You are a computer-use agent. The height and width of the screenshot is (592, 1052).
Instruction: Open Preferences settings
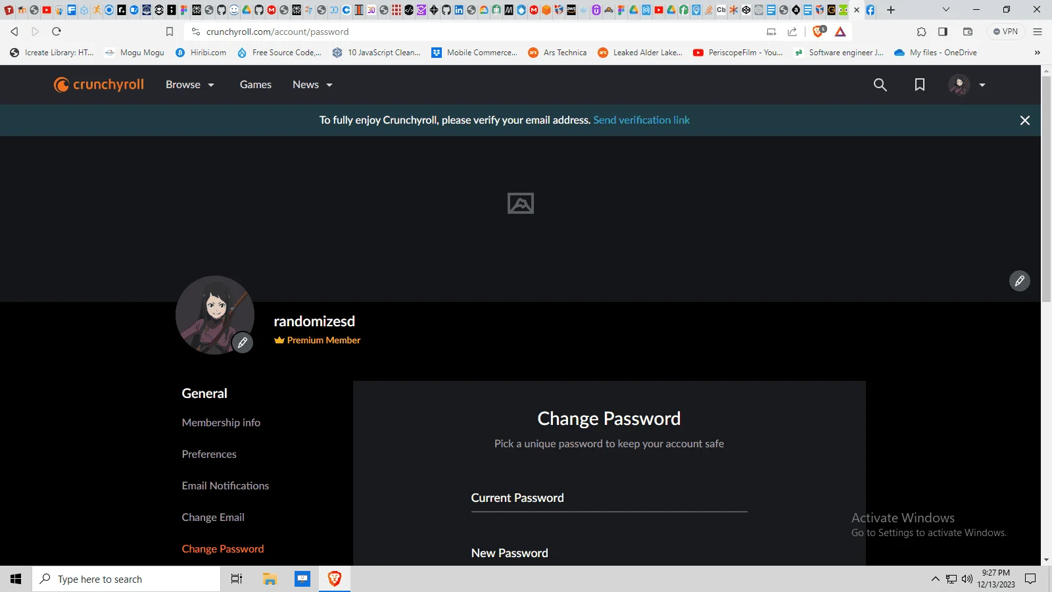coord(209,454)
